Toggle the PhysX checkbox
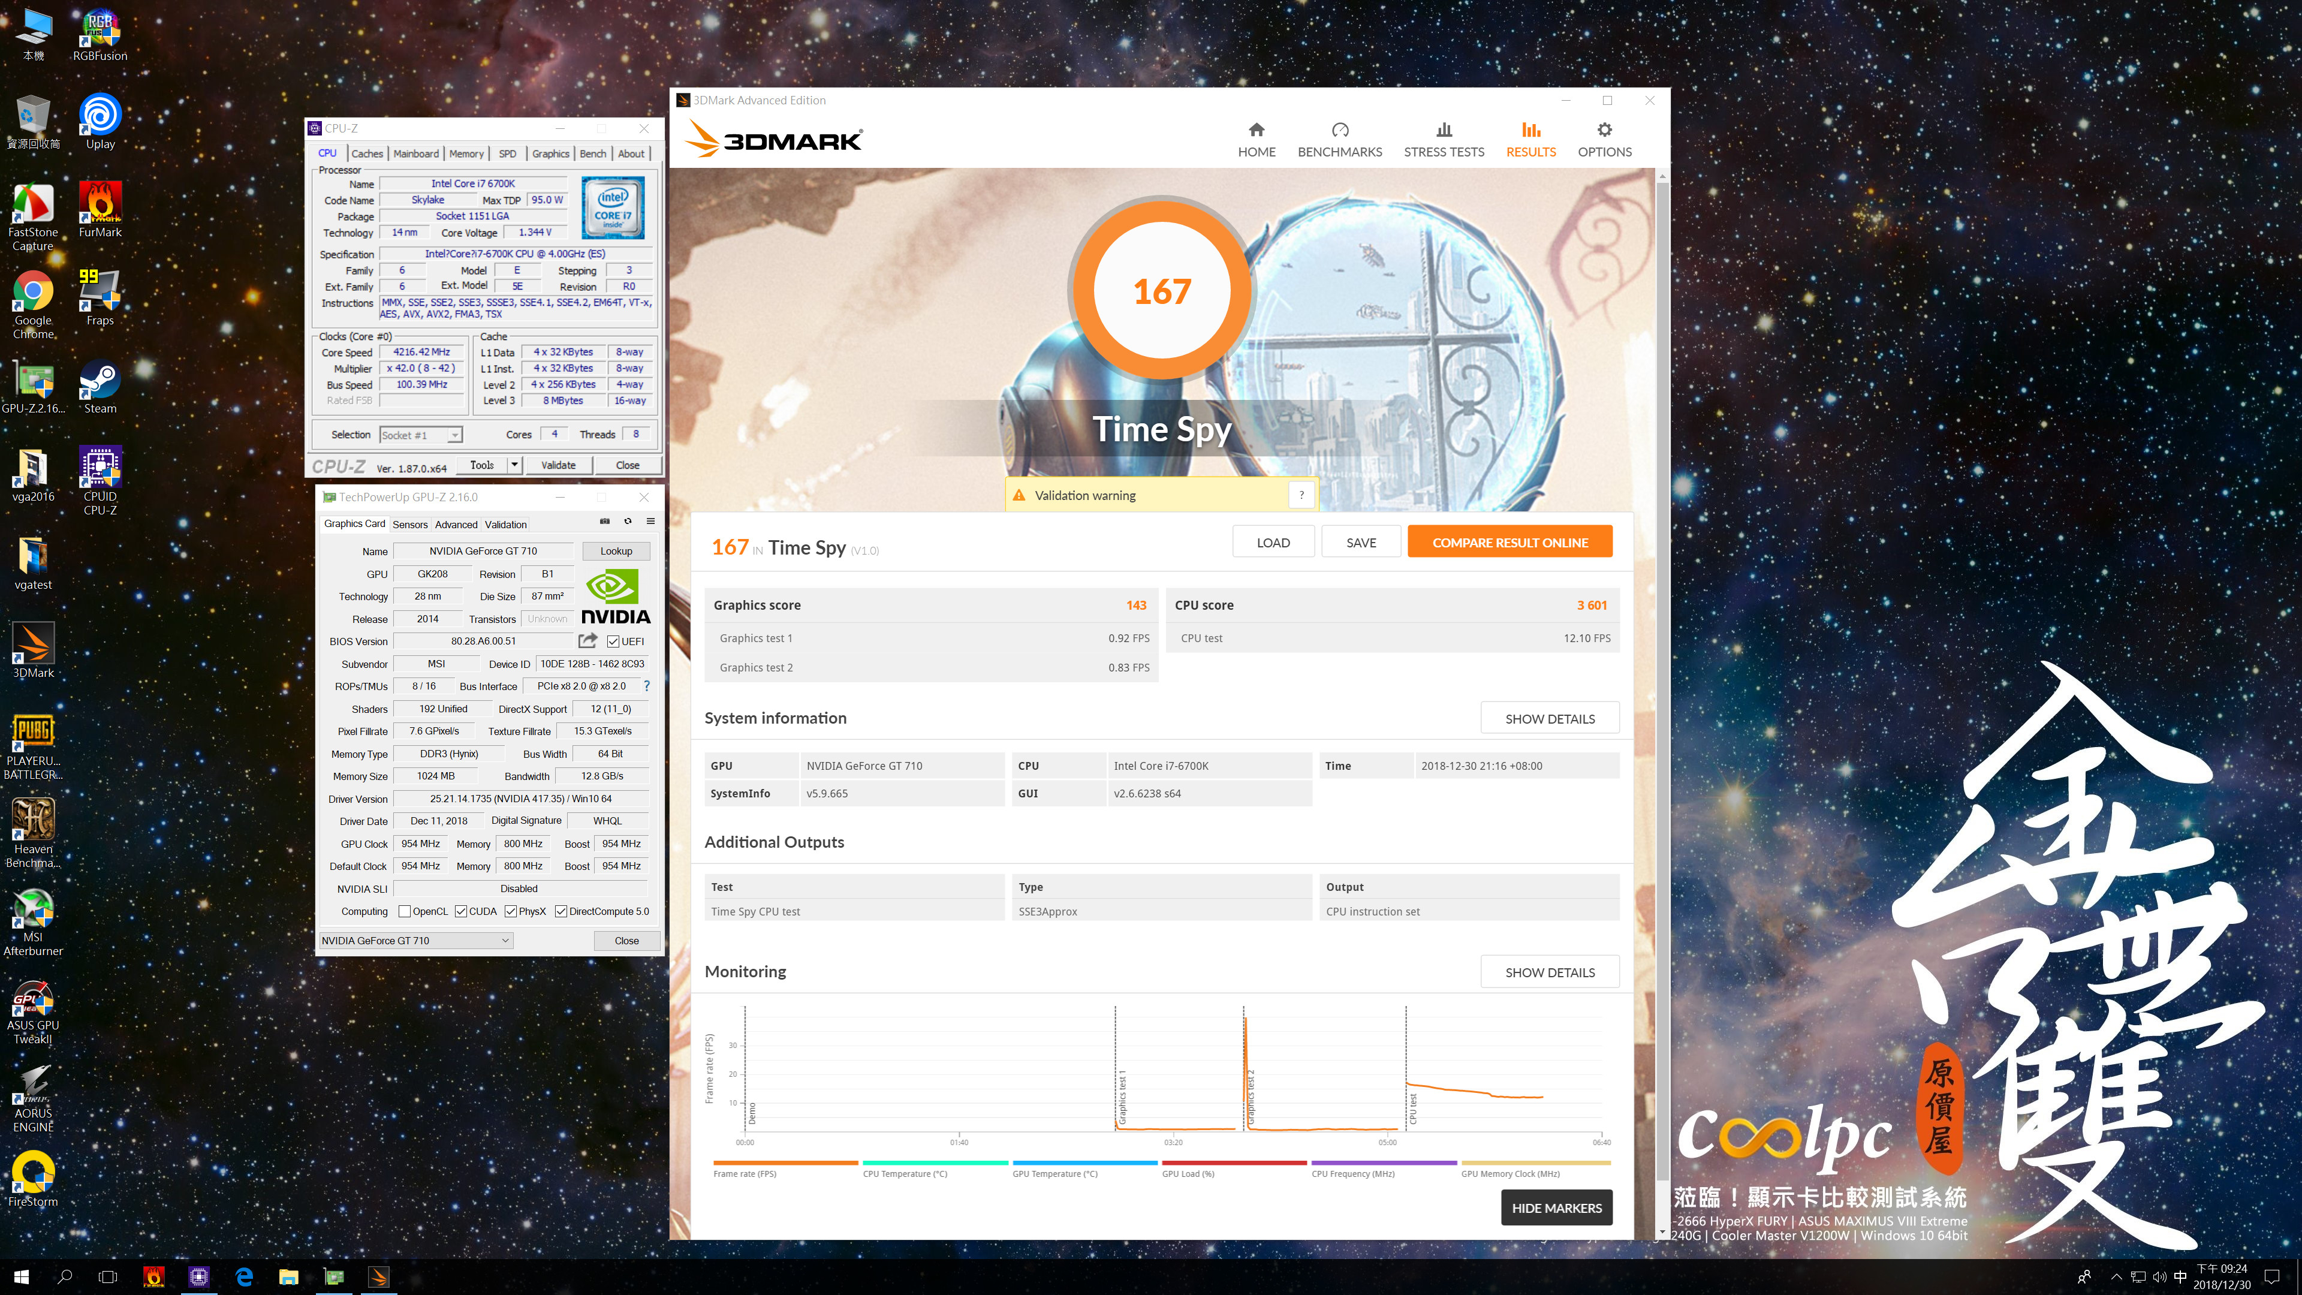 tap(511, 911)
